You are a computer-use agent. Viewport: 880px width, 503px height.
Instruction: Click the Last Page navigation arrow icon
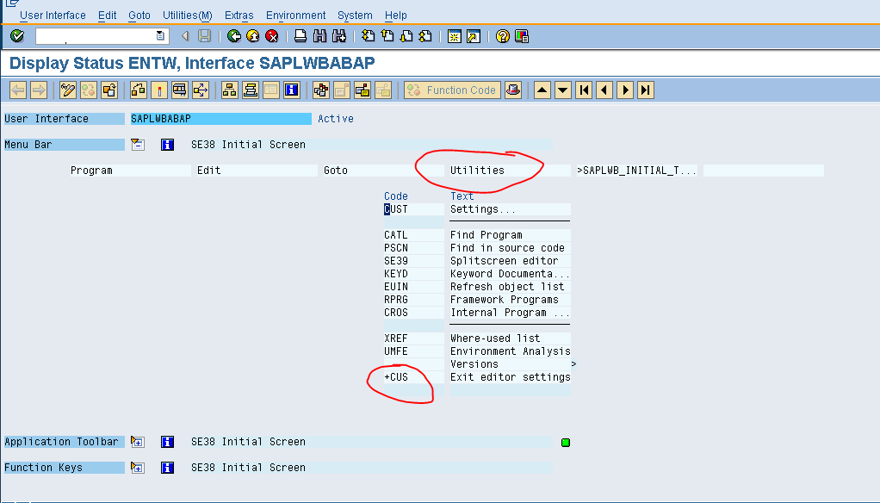click(x=644, y=90)
